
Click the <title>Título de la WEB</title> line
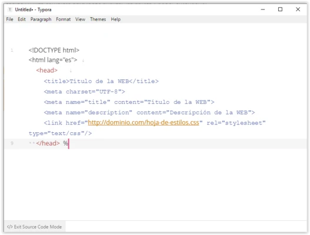click(101, 81)
